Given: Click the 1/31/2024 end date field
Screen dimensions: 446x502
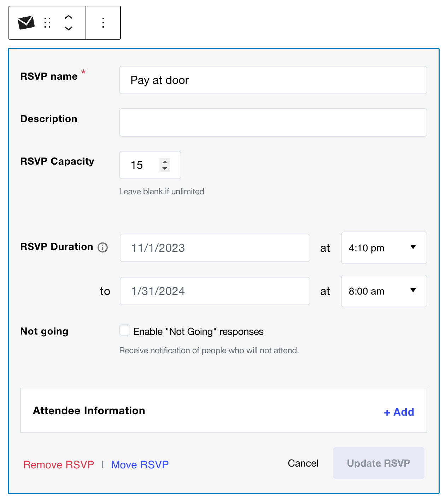Looking at the screenshot, I should click(x=215, y=291).
